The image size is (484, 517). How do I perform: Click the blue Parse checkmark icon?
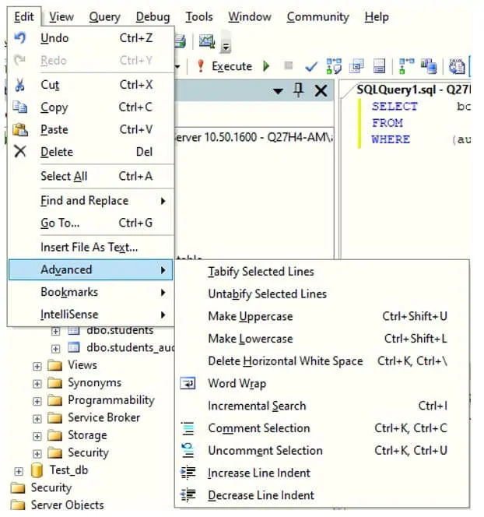pos(310,67)
